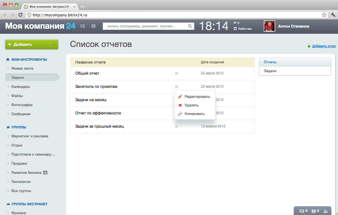Viewport: 338px width, 215px height.
Task: Click the Добавить отчет link
Action: [324, 46]
